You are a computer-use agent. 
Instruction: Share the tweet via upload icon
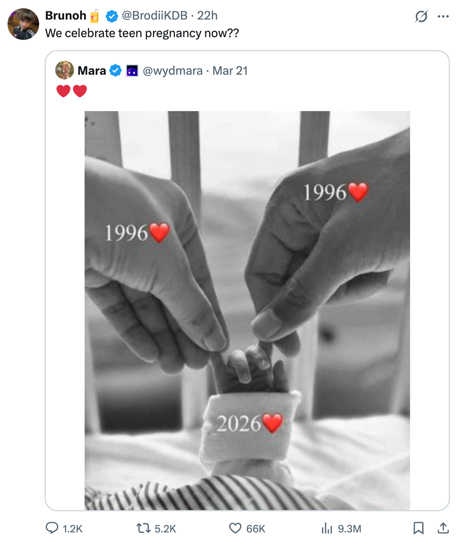[x=443, y=528]
